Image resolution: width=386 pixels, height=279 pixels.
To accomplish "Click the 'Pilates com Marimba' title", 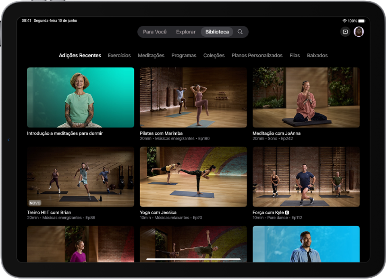I will pos(161,133).
